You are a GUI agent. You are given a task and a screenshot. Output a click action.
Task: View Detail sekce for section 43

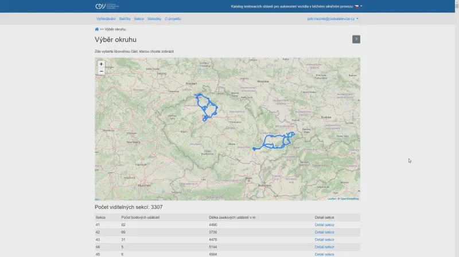pos(324,240)
